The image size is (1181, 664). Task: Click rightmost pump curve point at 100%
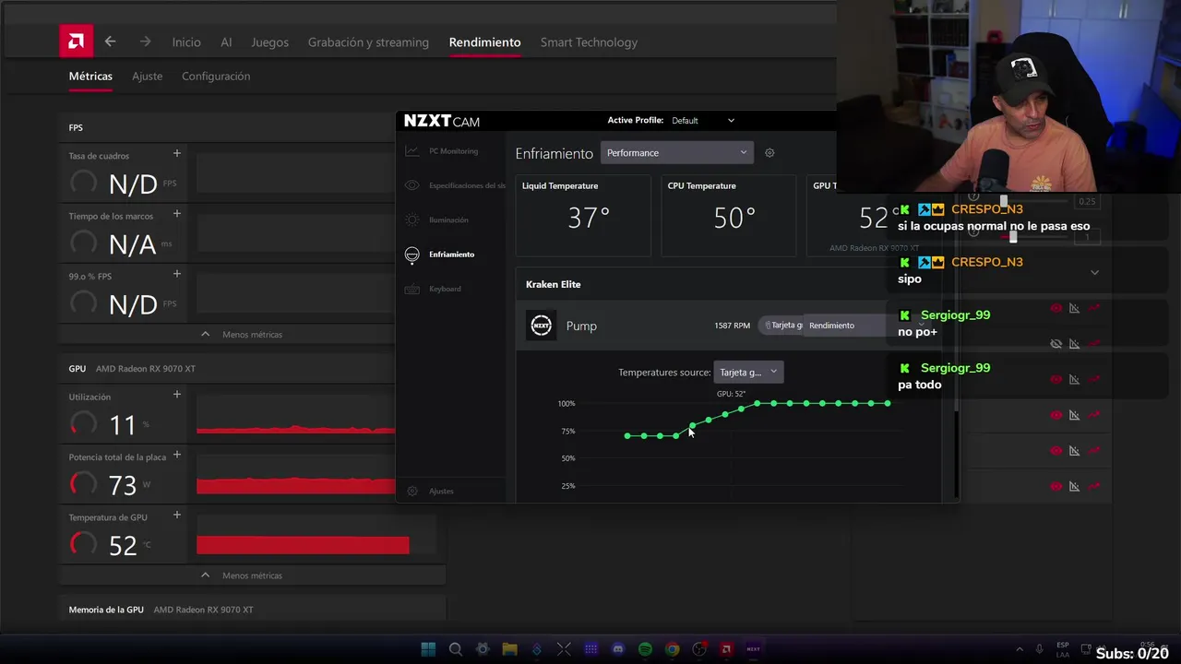(888, 403)
